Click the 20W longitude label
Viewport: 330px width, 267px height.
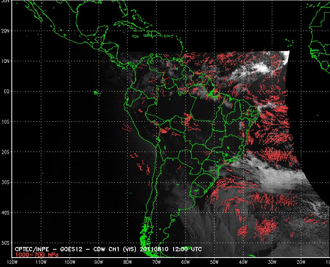point(301,262)
